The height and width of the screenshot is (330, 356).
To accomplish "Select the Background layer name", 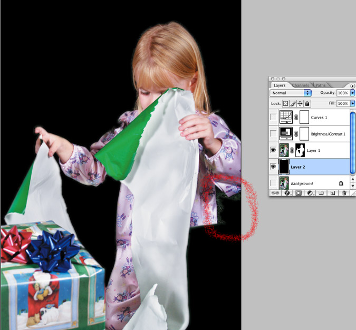I will coord(302,183).
